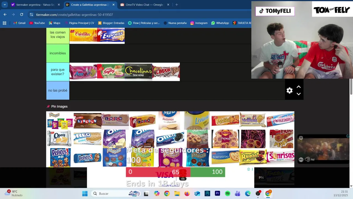Click the Criollitas cracker image in tier
The height and width of the screenshot is (199, 353).
pos(83,35)
